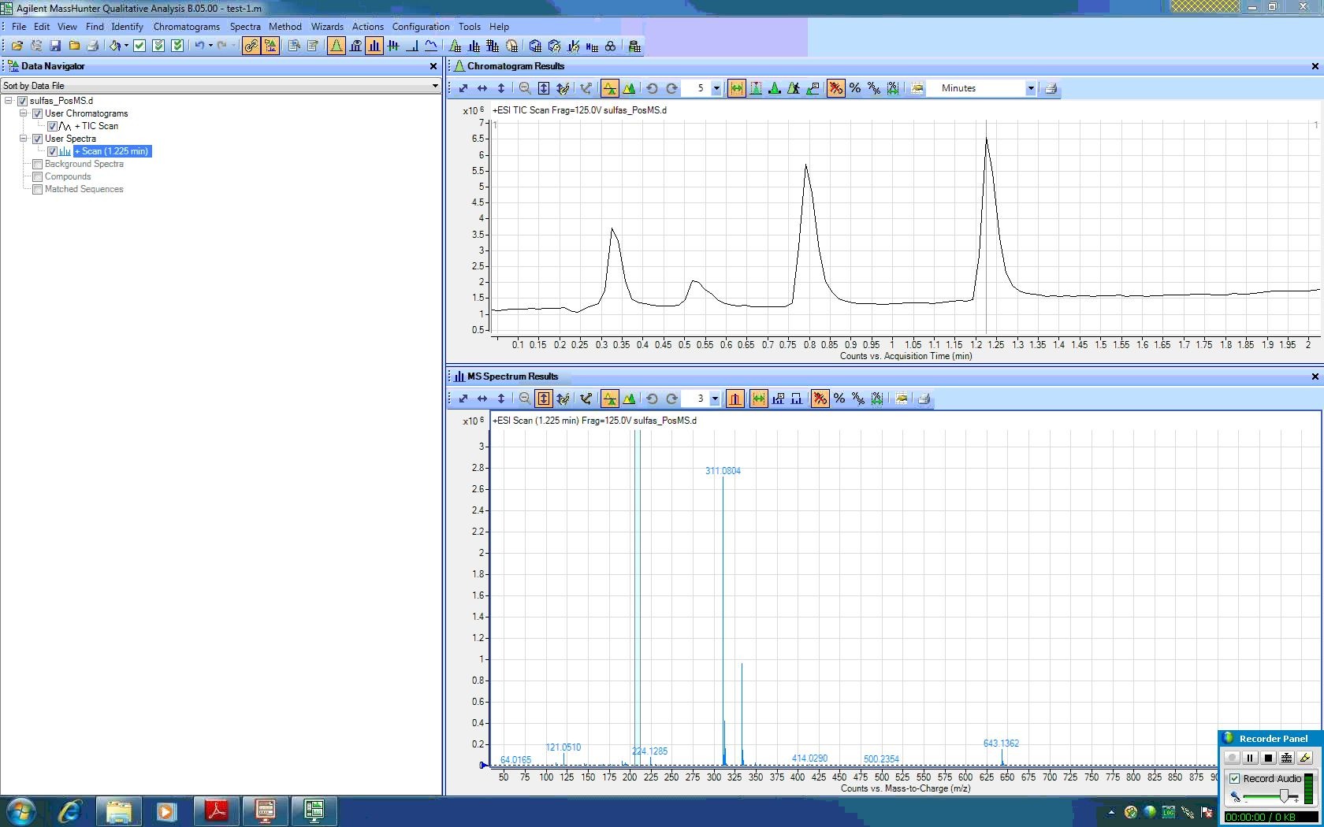Click the binoculars icon in main toolbar
1324x827 pixels.
pyautogui.click(x=611, y=46)
